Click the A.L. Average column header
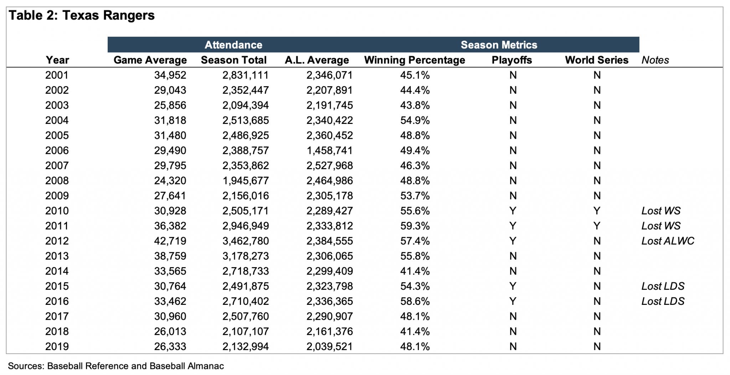The height and width of the screenshot is (375, 730). click(x=317, y=60)
